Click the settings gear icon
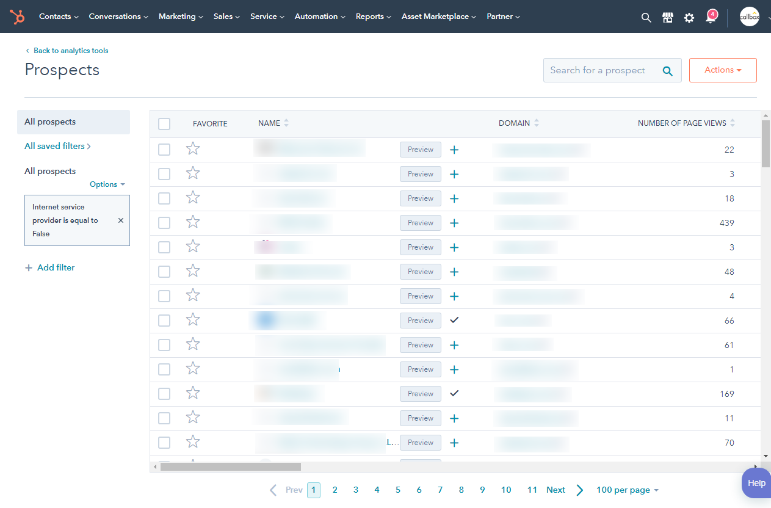Image resolution: width=771 pixels, height=508 pixels. pyautogui.click(x=689, y=17)
